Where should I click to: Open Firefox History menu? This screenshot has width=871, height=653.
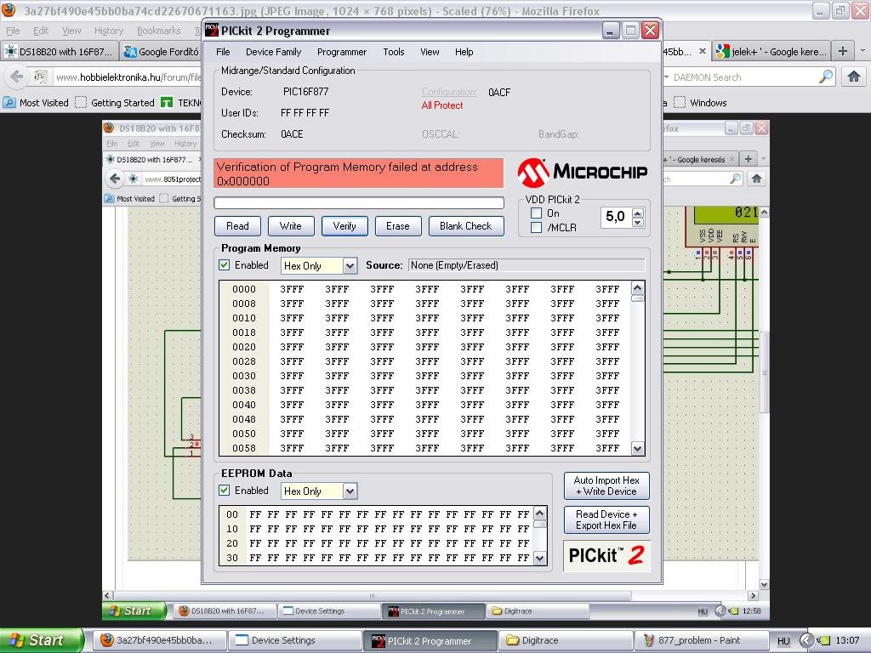click(x=108, y=31)
